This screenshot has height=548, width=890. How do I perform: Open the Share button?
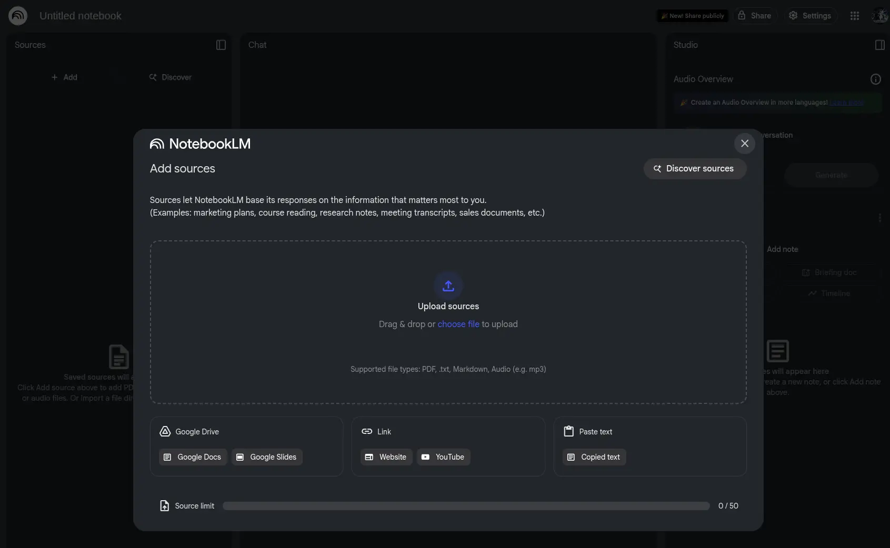point(754,16)
